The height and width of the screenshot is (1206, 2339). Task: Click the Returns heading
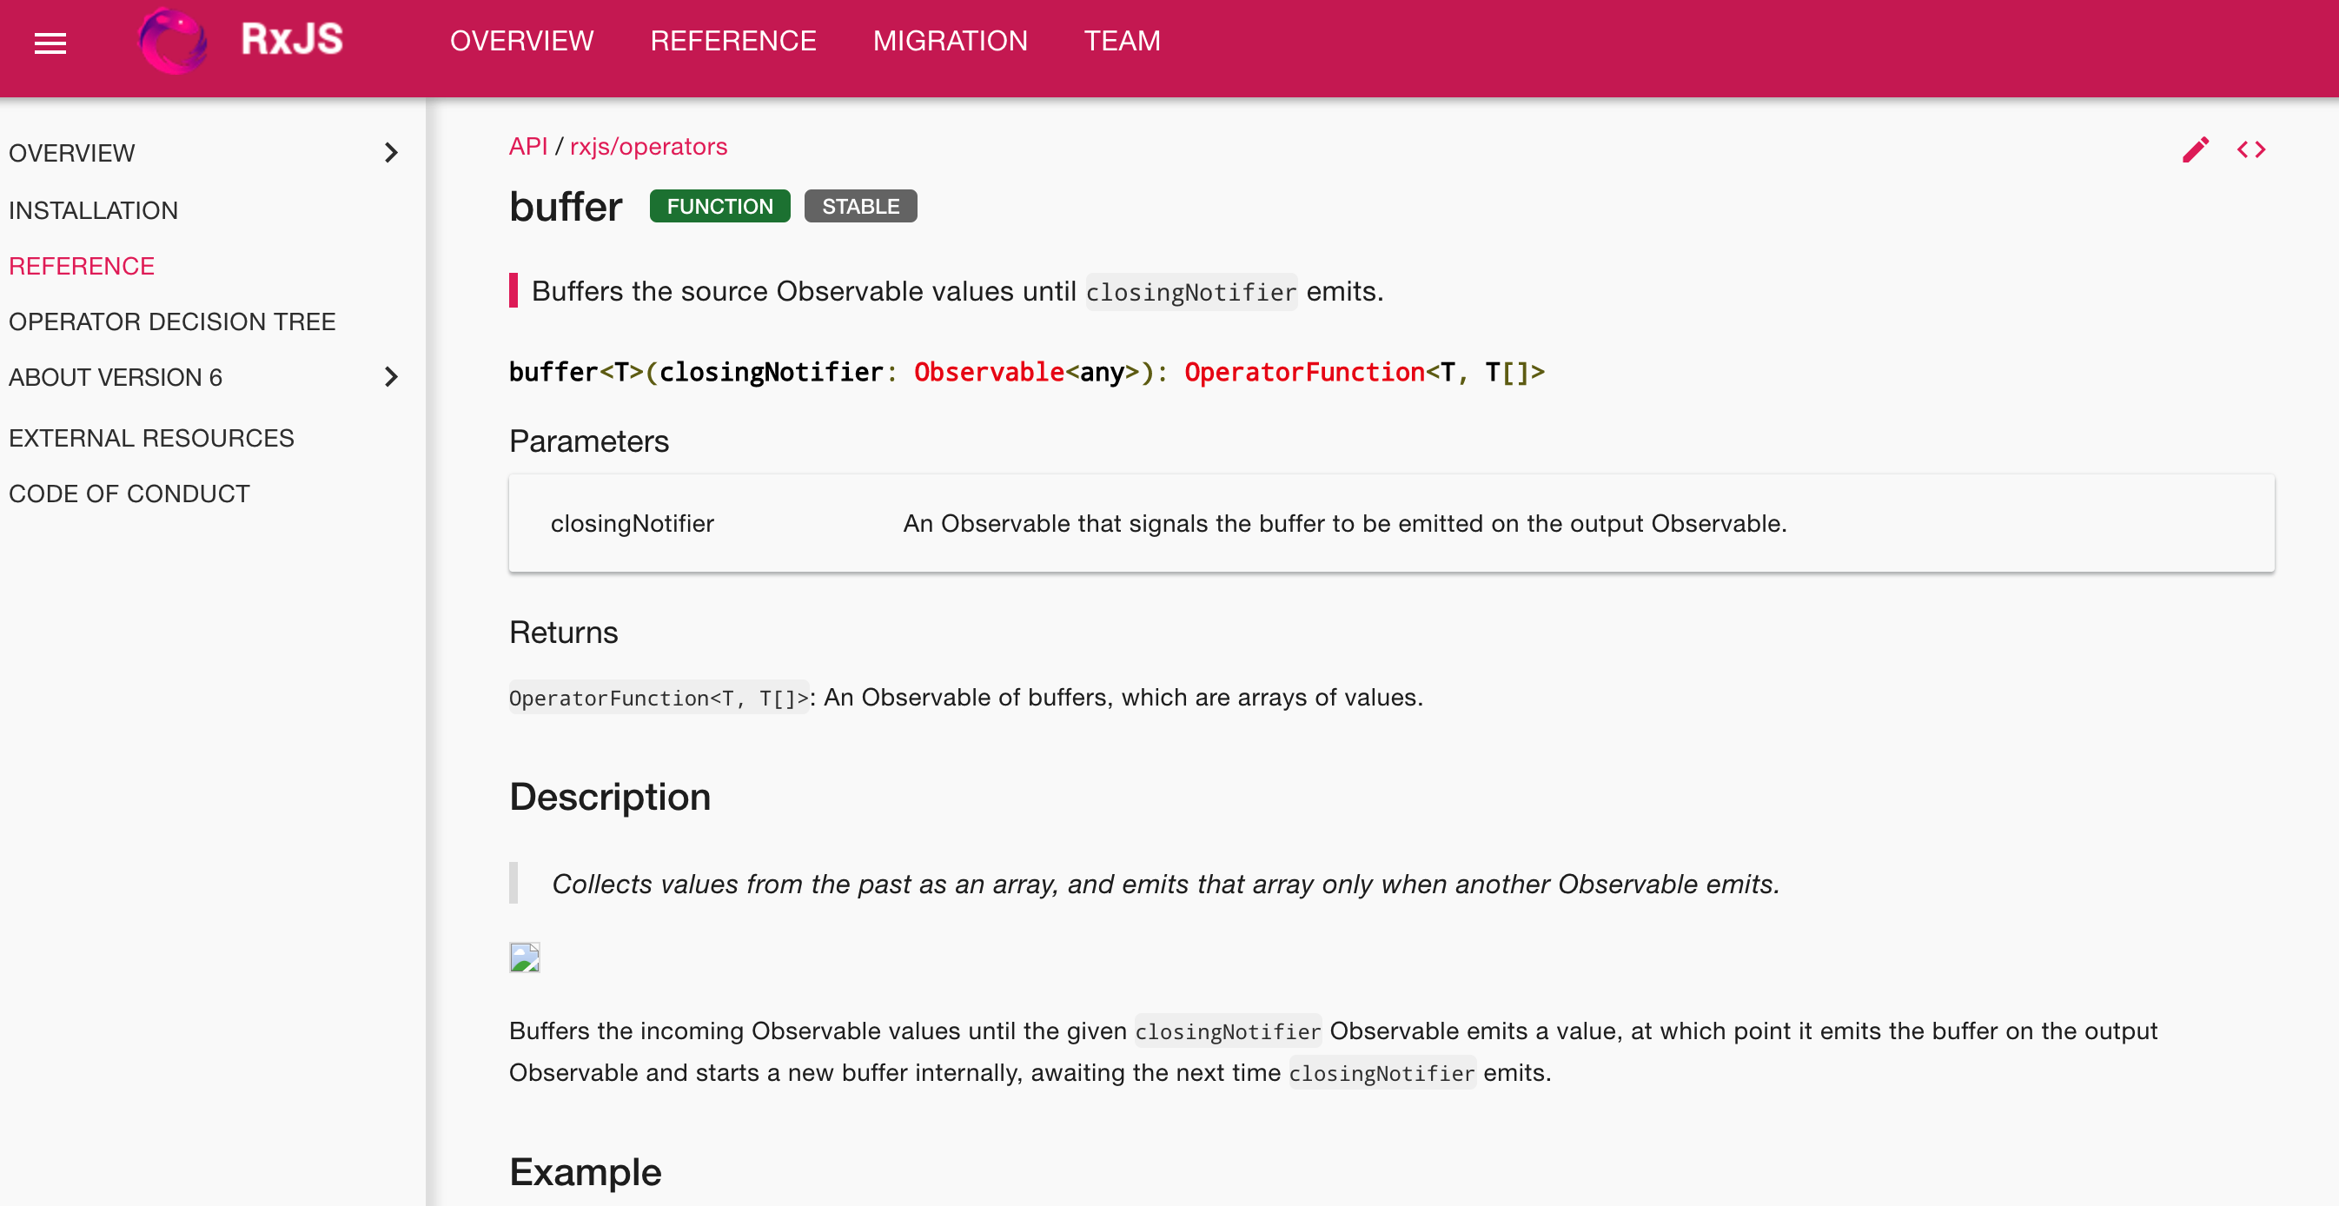coord(563,632)
